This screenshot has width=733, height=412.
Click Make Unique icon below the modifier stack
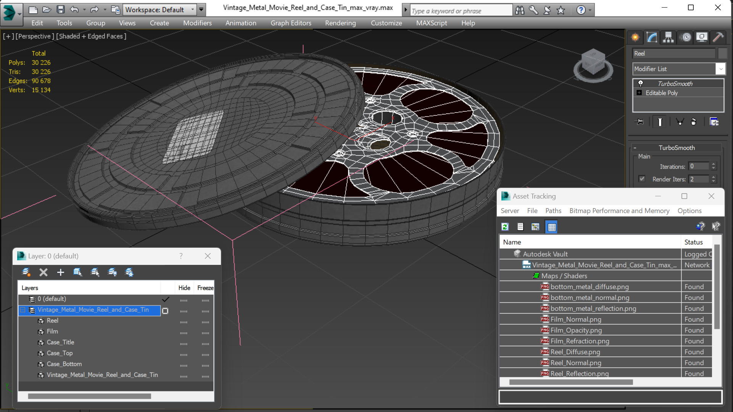pyautogui.click(x=680, y=122)
